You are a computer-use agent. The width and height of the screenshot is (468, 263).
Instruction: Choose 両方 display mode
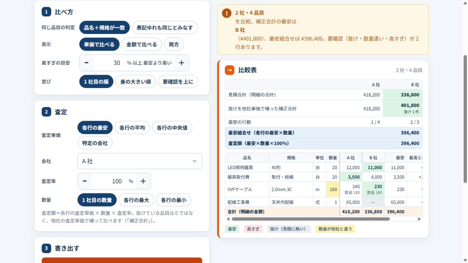pos(174,44)
